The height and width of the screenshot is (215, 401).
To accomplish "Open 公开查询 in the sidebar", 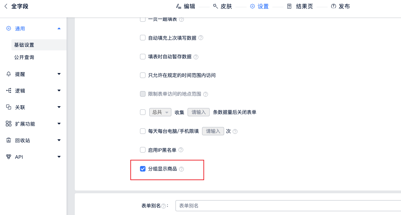I will click(24, 57).
